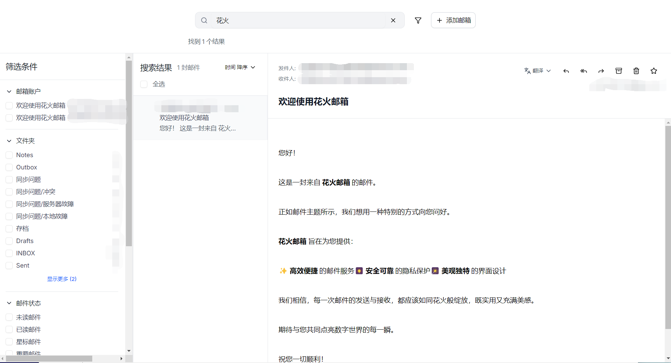Image resolution: width=671 pixels, height=363 pixels.
Task: Archive the email with the archive icon
Action: 618,71
